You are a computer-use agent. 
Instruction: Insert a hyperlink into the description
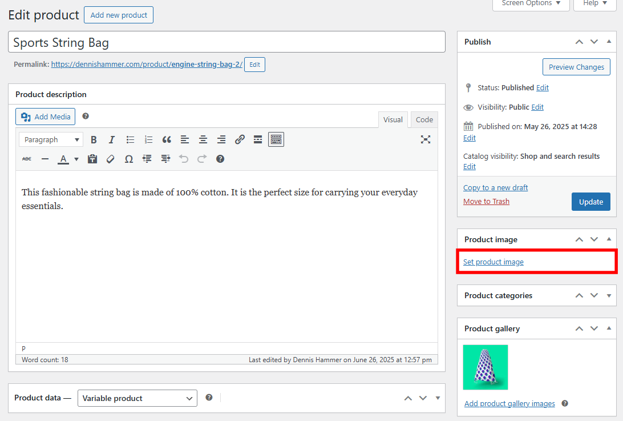click(x=239, y=139)
